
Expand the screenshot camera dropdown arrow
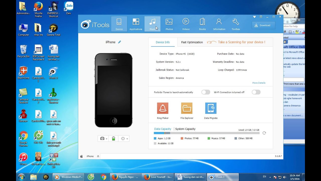107,139
